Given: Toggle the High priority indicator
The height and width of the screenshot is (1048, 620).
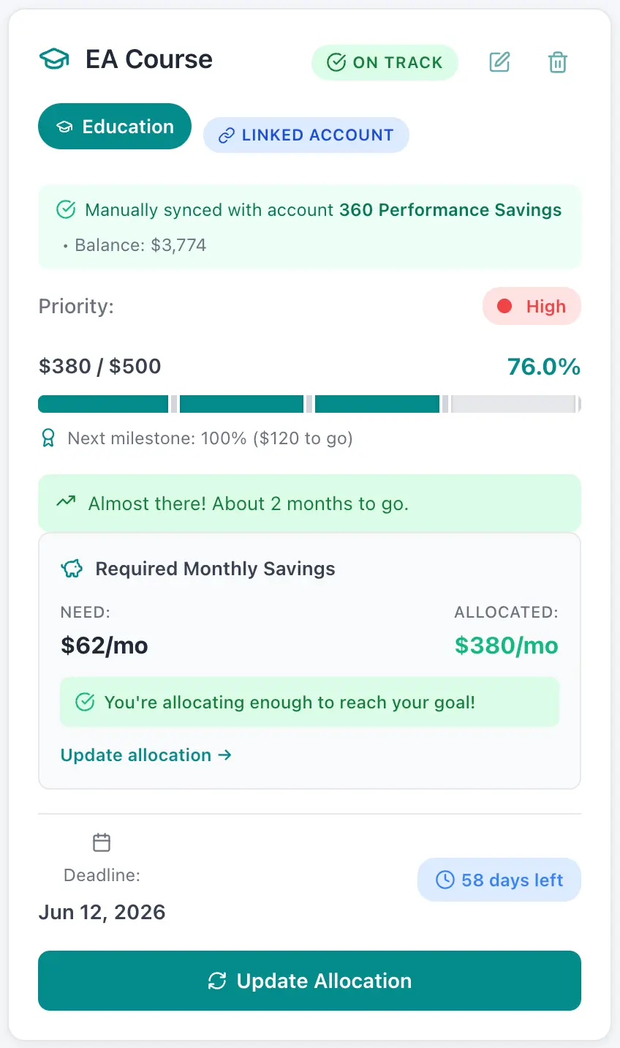Looking at the screenshot, I should [532, 306].
